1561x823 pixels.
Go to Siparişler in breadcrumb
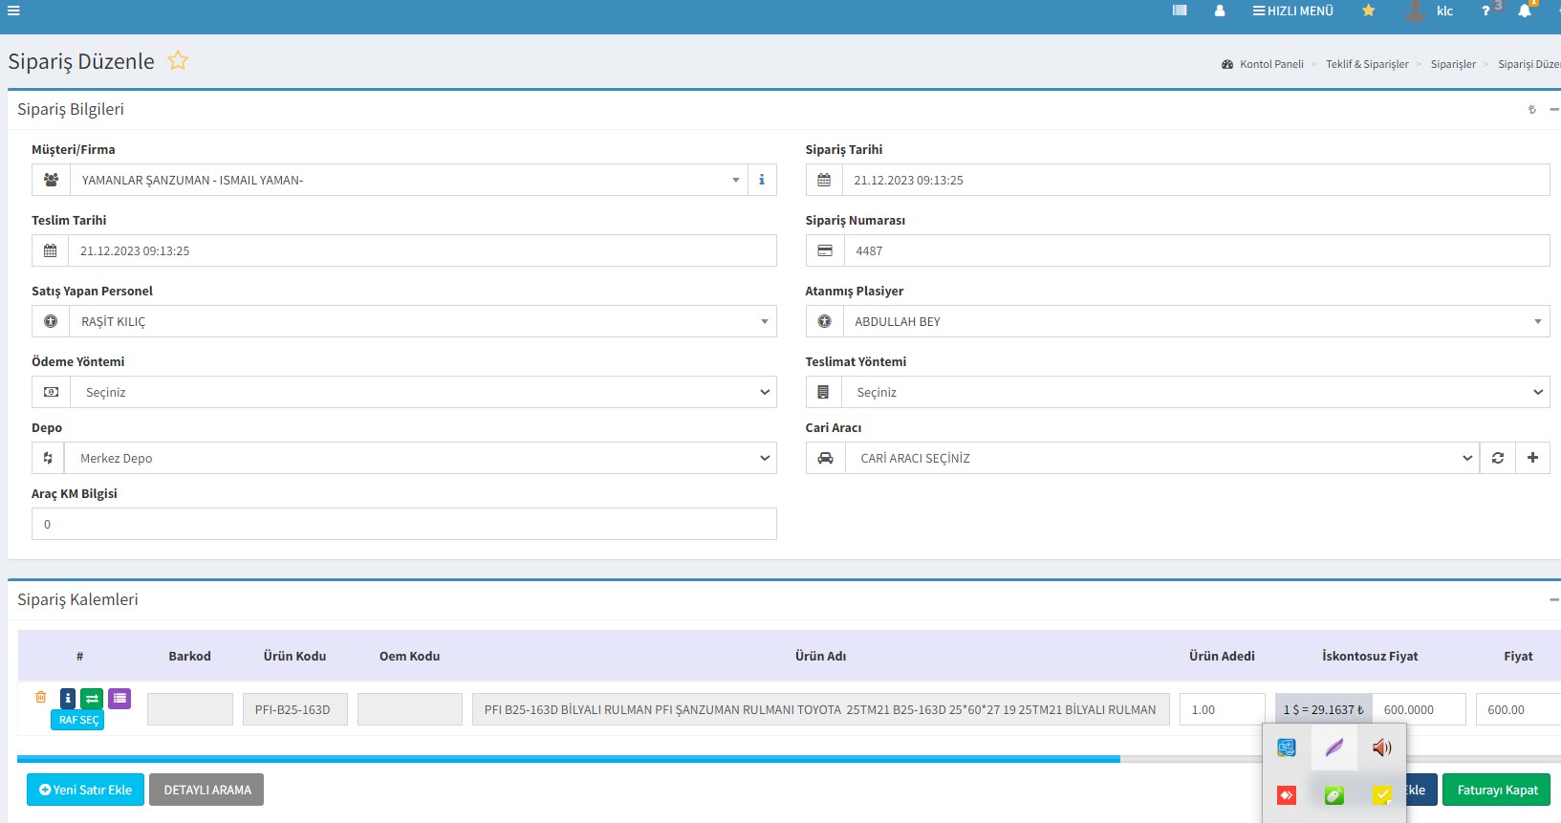1453,64
